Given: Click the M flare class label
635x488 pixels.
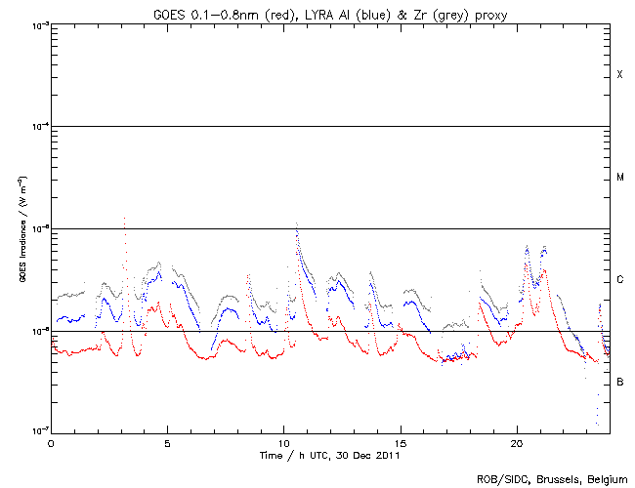Looking at the screenshot, I should coord(619,178).
